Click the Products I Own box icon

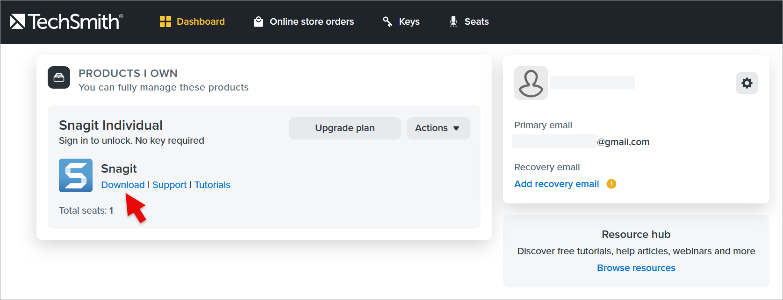click(x=59, y=77)
